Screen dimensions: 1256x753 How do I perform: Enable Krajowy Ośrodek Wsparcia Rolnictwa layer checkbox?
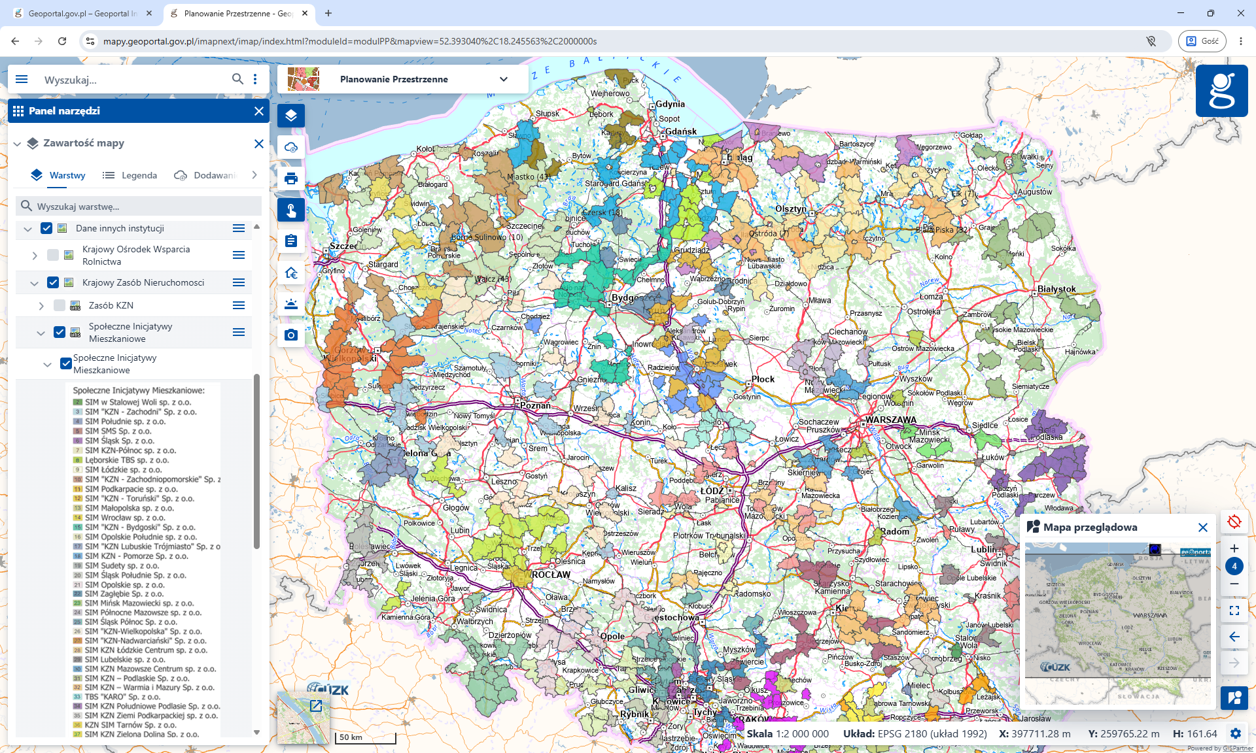tap(53, 255)
